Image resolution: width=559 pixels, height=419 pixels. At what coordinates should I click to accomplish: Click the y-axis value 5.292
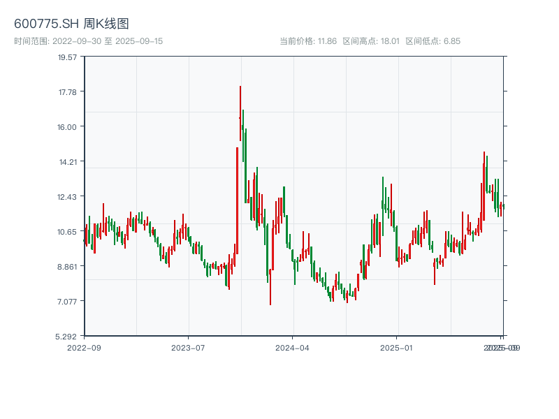(x=66, y=337)
